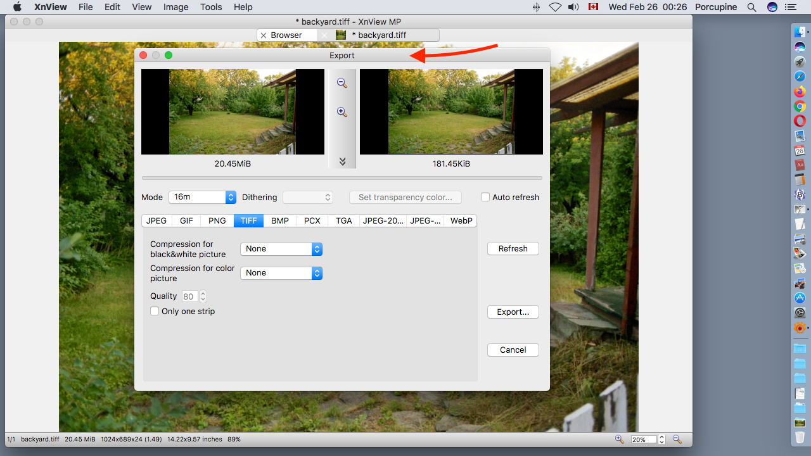Select the PNG format tab
Screen dimensions: 811x456
pyautogui.click(x=217, y=220)
